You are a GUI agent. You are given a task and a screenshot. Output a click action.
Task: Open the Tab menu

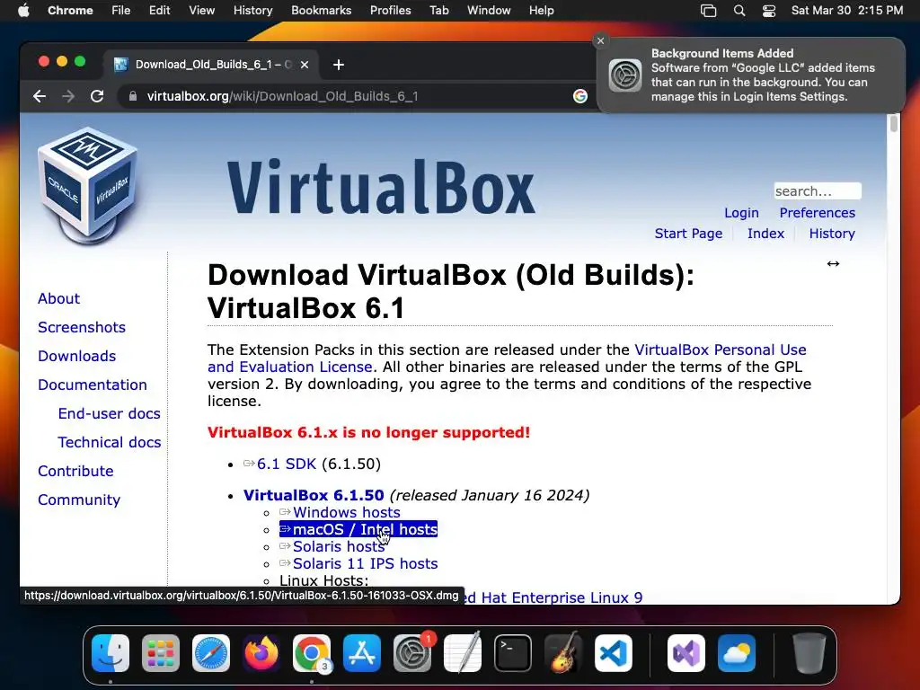click(438, 11)
